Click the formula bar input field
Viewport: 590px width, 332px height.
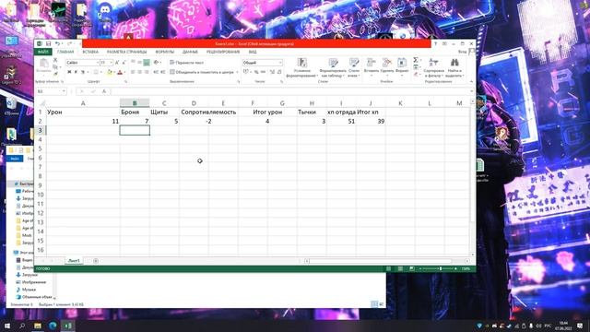click(x=289, y=91)
